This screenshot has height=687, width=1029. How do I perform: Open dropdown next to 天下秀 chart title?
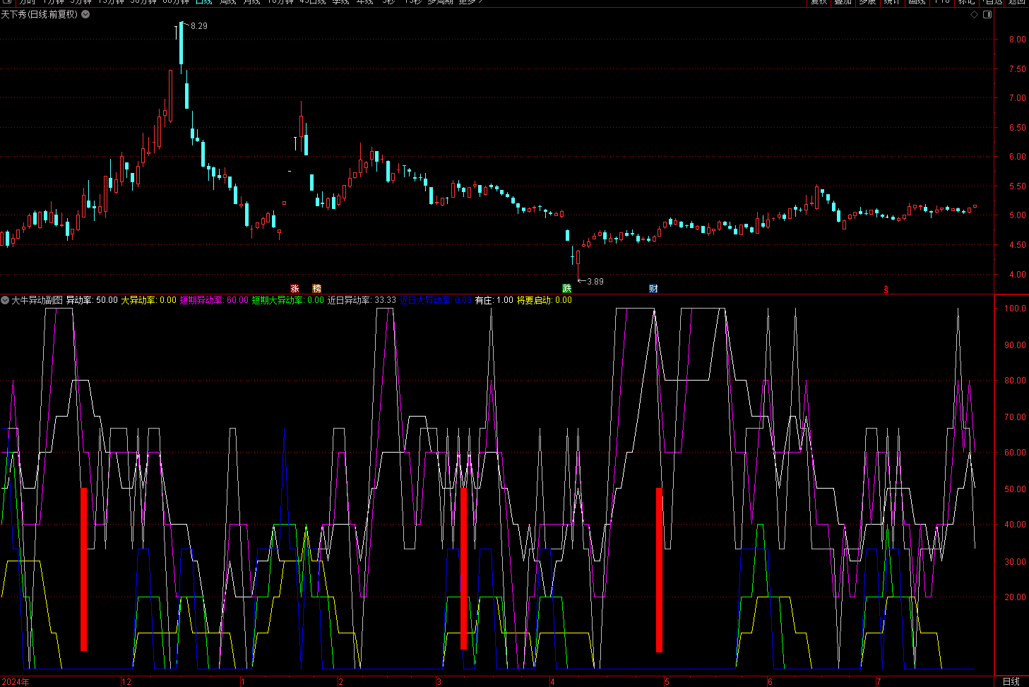point(86,14)
